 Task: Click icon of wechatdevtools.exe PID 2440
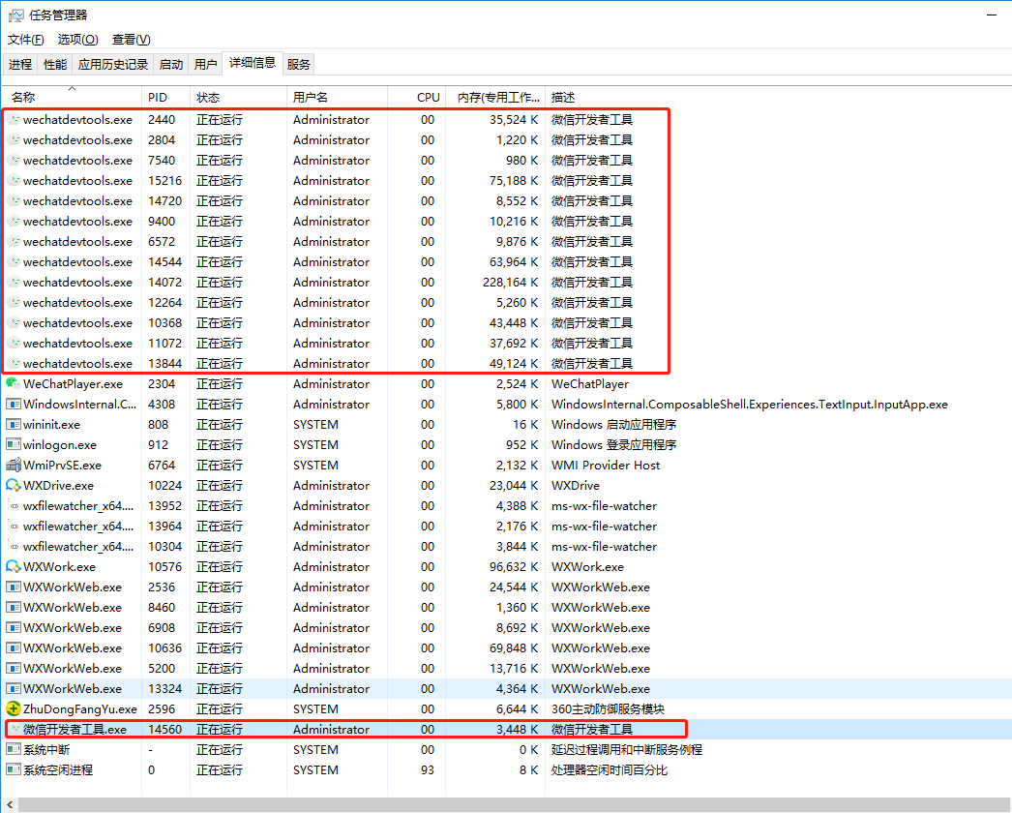coord(14,119)
